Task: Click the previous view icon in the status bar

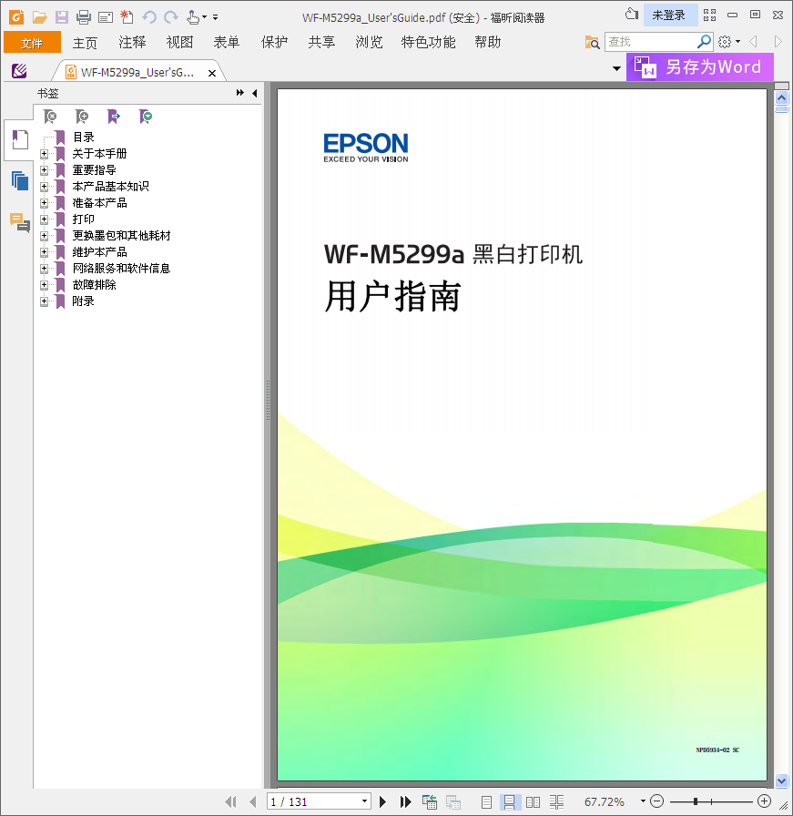Action: tap(430, 802)
